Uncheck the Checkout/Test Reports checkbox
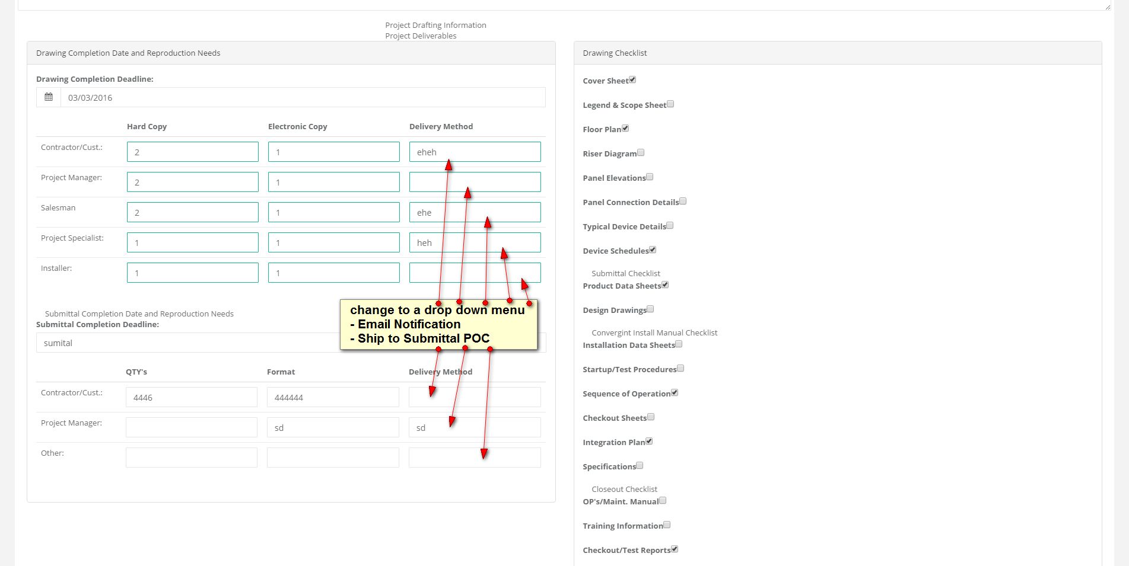Viewport: 1129px width, 566px height. (675, 549)
